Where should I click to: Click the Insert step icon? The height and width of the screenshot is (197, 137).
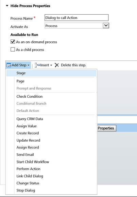[37, 65]
